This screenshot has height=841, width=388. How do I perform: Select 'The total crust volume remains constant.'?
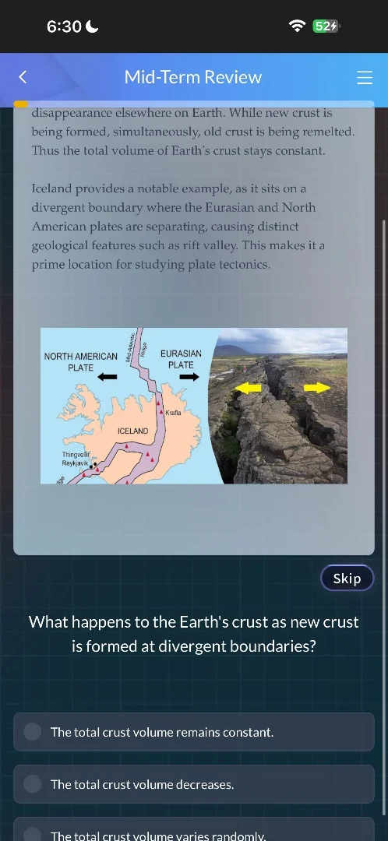[x=194, y=731]
